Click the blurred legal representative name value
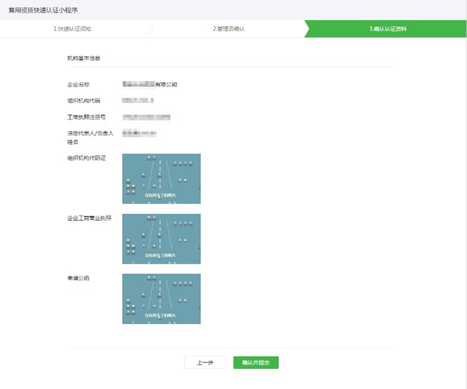467x389 pixels. point(139,134)
